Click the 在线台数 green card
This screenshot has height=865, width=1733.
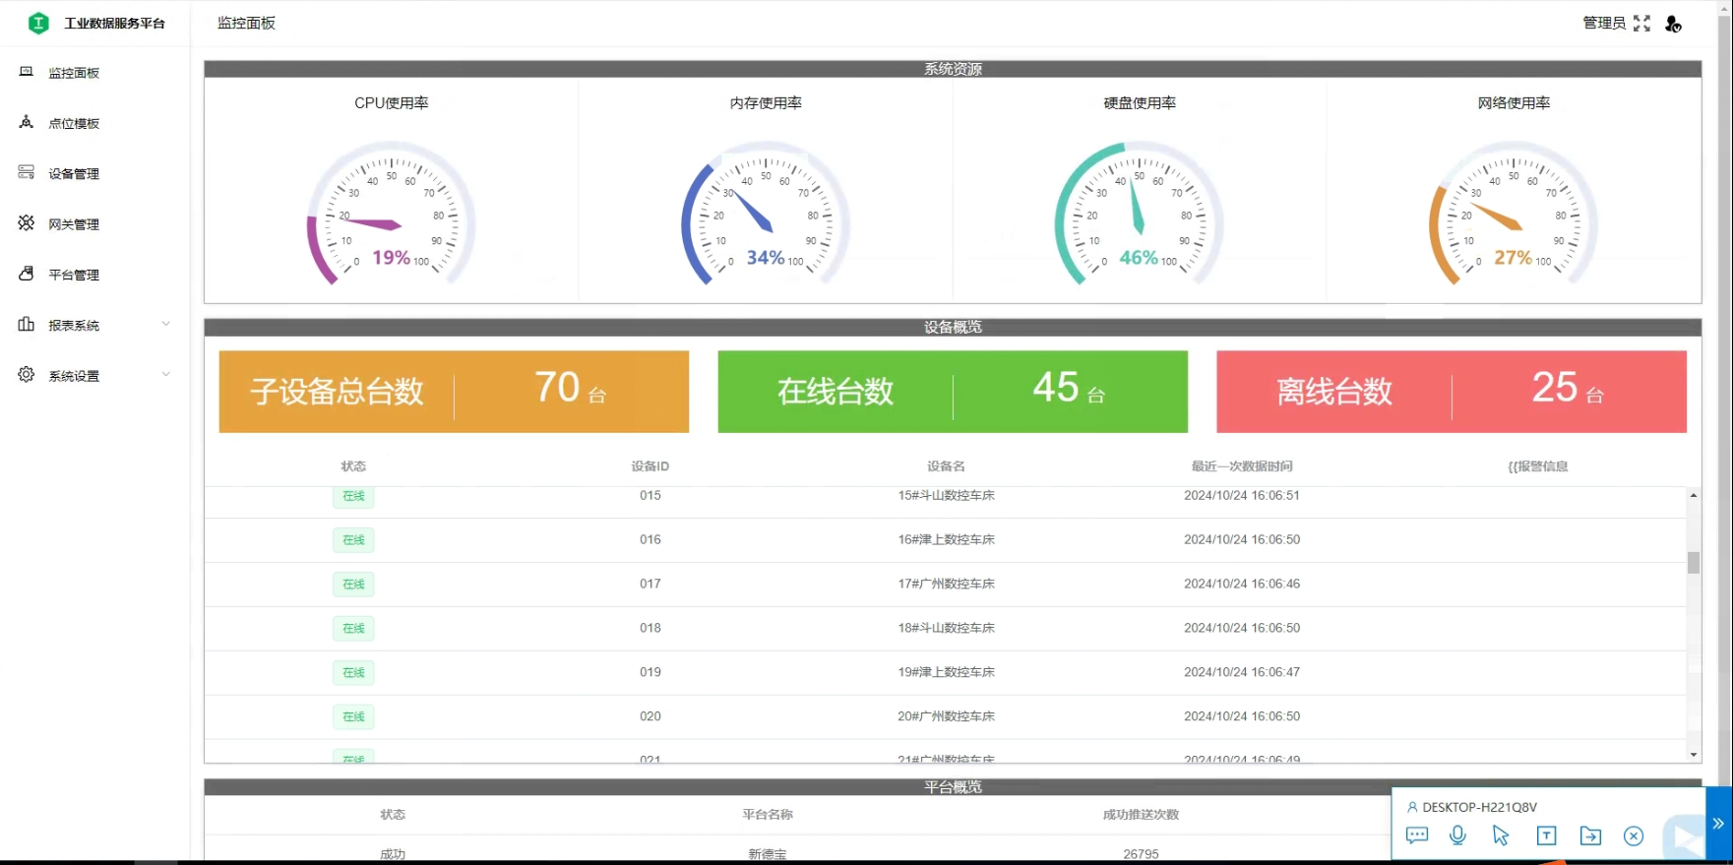(953, 392)
